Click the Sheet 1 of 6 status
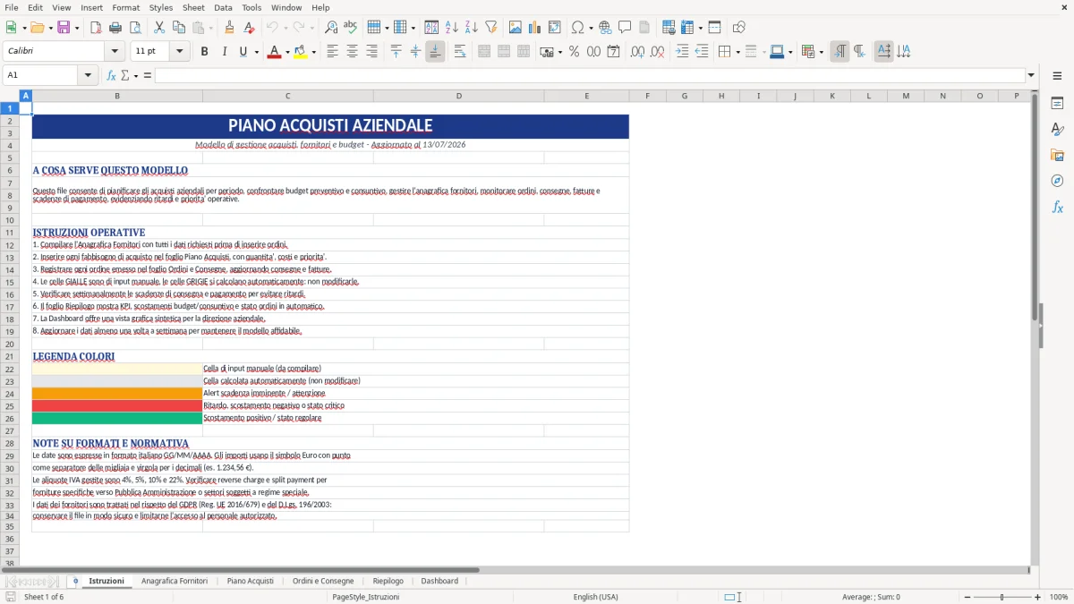The image size is (1074, 604). pos(44,597)
